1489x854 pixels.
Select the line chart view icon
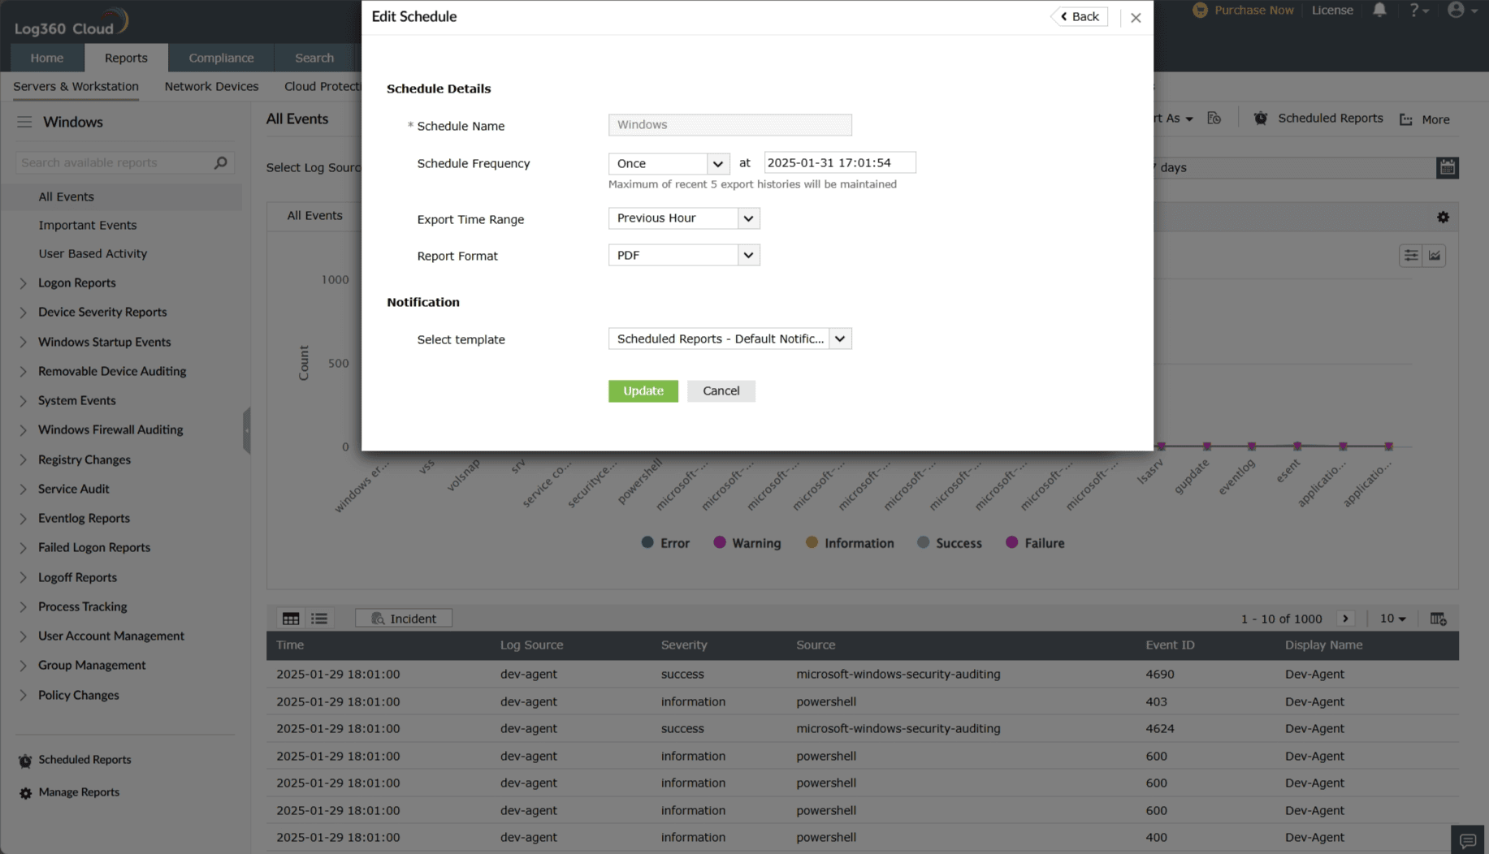click(x=1435, y=255)
